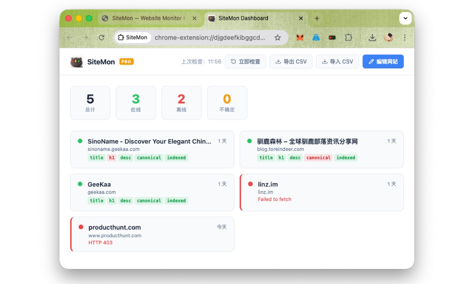Open the dark extension icon with red dot
This screenshot has width=474, height=284.
click(x=332, y=38)
